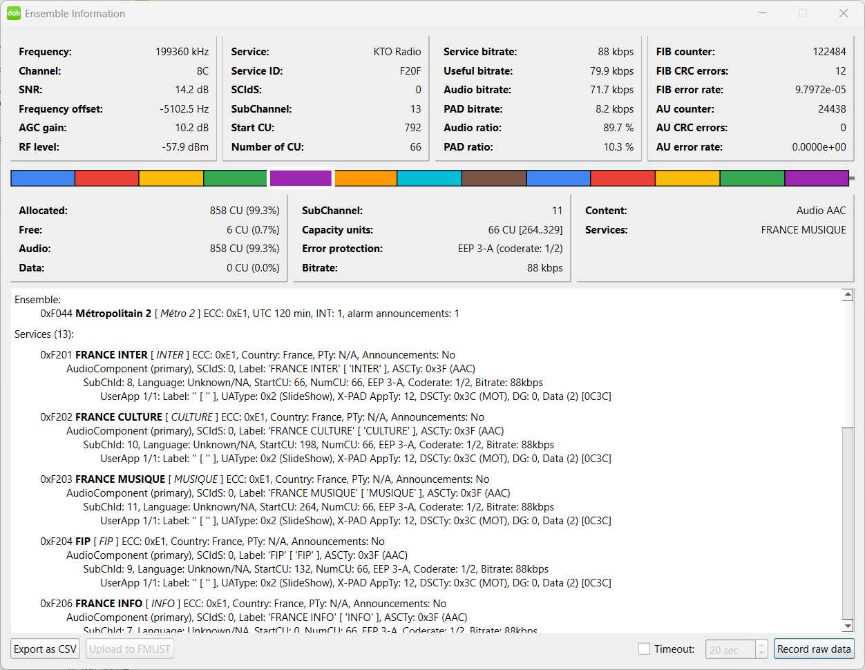Screen dimensions: 865x670
Task: Click the Capacity units value 66 CU [264..329]
Action: click(526, 230)
